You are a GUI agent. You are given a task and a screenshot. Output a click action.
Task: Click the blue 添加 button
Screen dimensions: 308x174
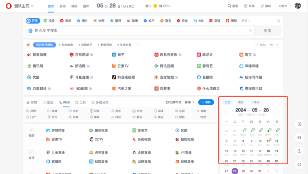pyautogui.click(x=206, y=102)
